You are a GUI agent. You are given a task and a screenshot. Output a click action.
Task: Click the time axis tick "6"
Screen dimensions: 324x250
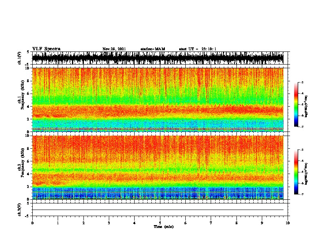coord(185,223)
